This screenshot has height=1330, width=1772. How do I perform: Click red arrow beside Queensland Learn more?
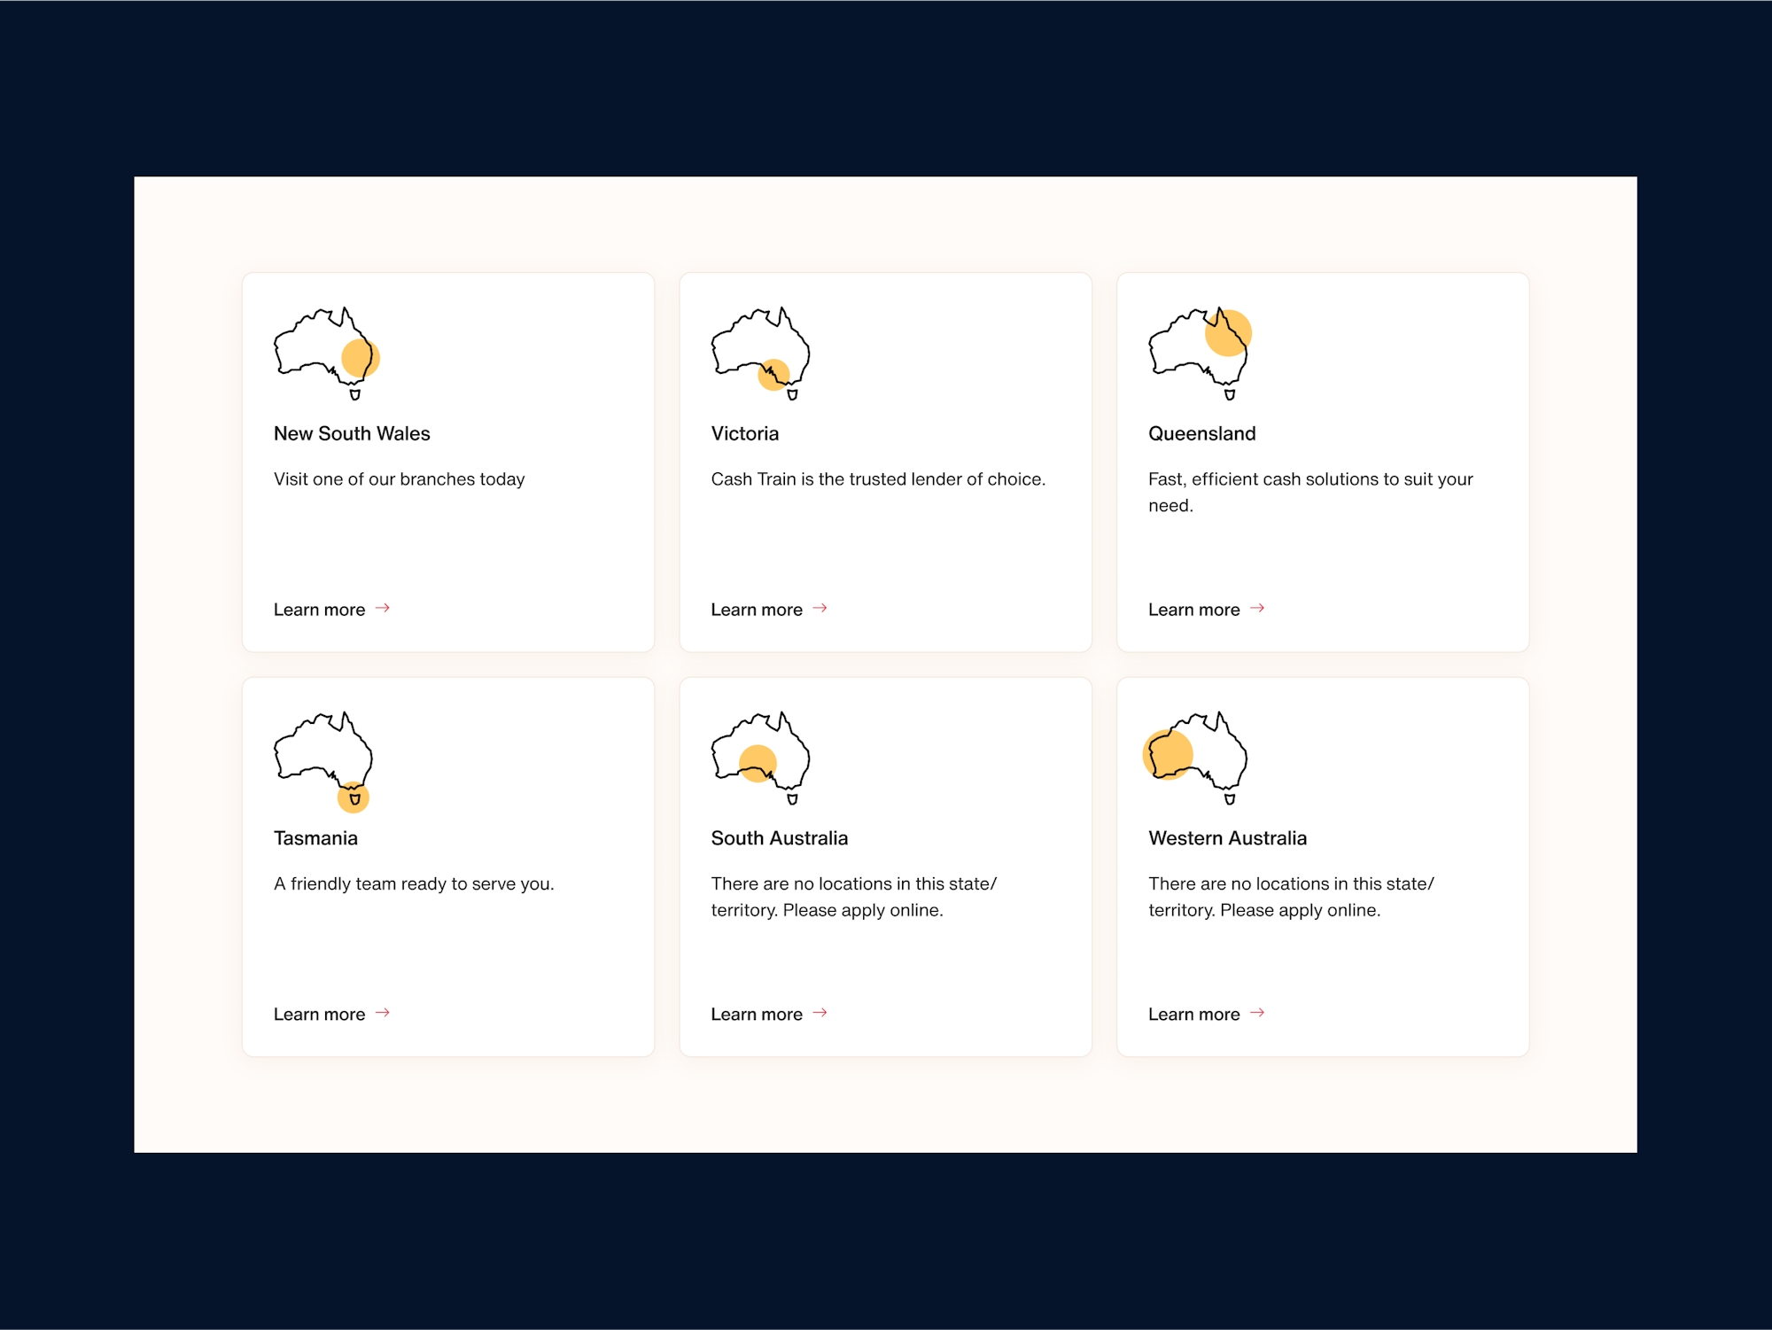pyautogui.click(x=1257, y=608)
